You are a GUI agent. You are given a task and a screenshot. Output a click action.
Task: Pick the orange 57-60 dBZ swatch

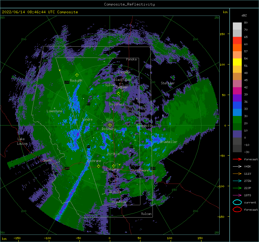pyautogui.click(x=237, y=47)
